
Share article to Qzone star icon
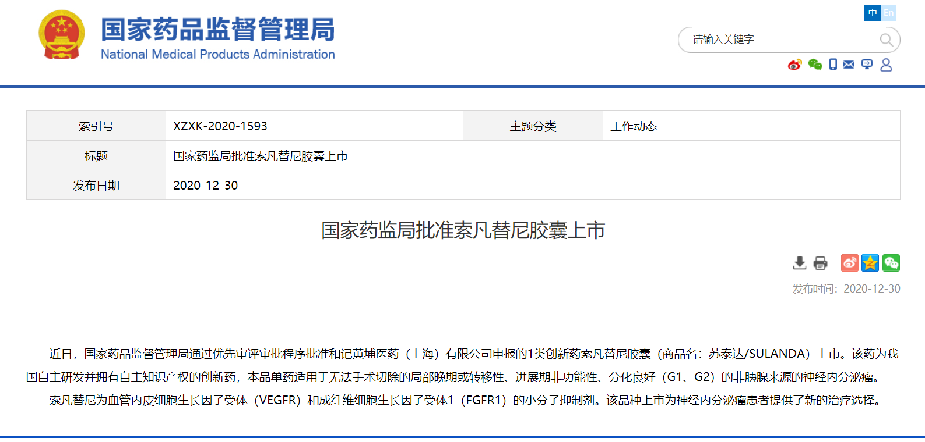870,263
